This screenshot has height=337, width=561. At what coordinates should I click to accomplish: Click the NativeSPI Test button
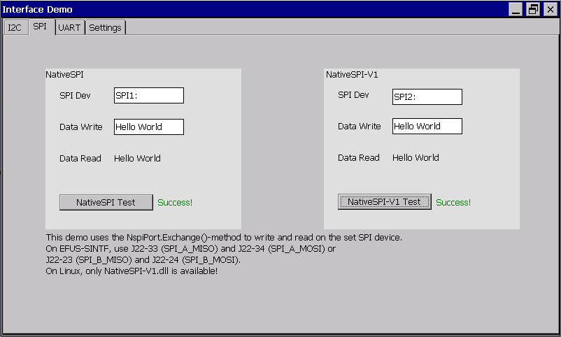pos(106,203)
